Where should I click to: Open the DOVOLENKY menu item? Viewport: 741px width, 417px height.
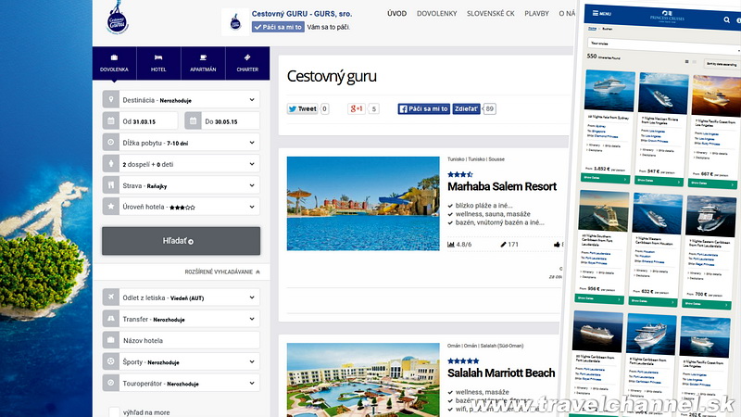click(436, 13)
